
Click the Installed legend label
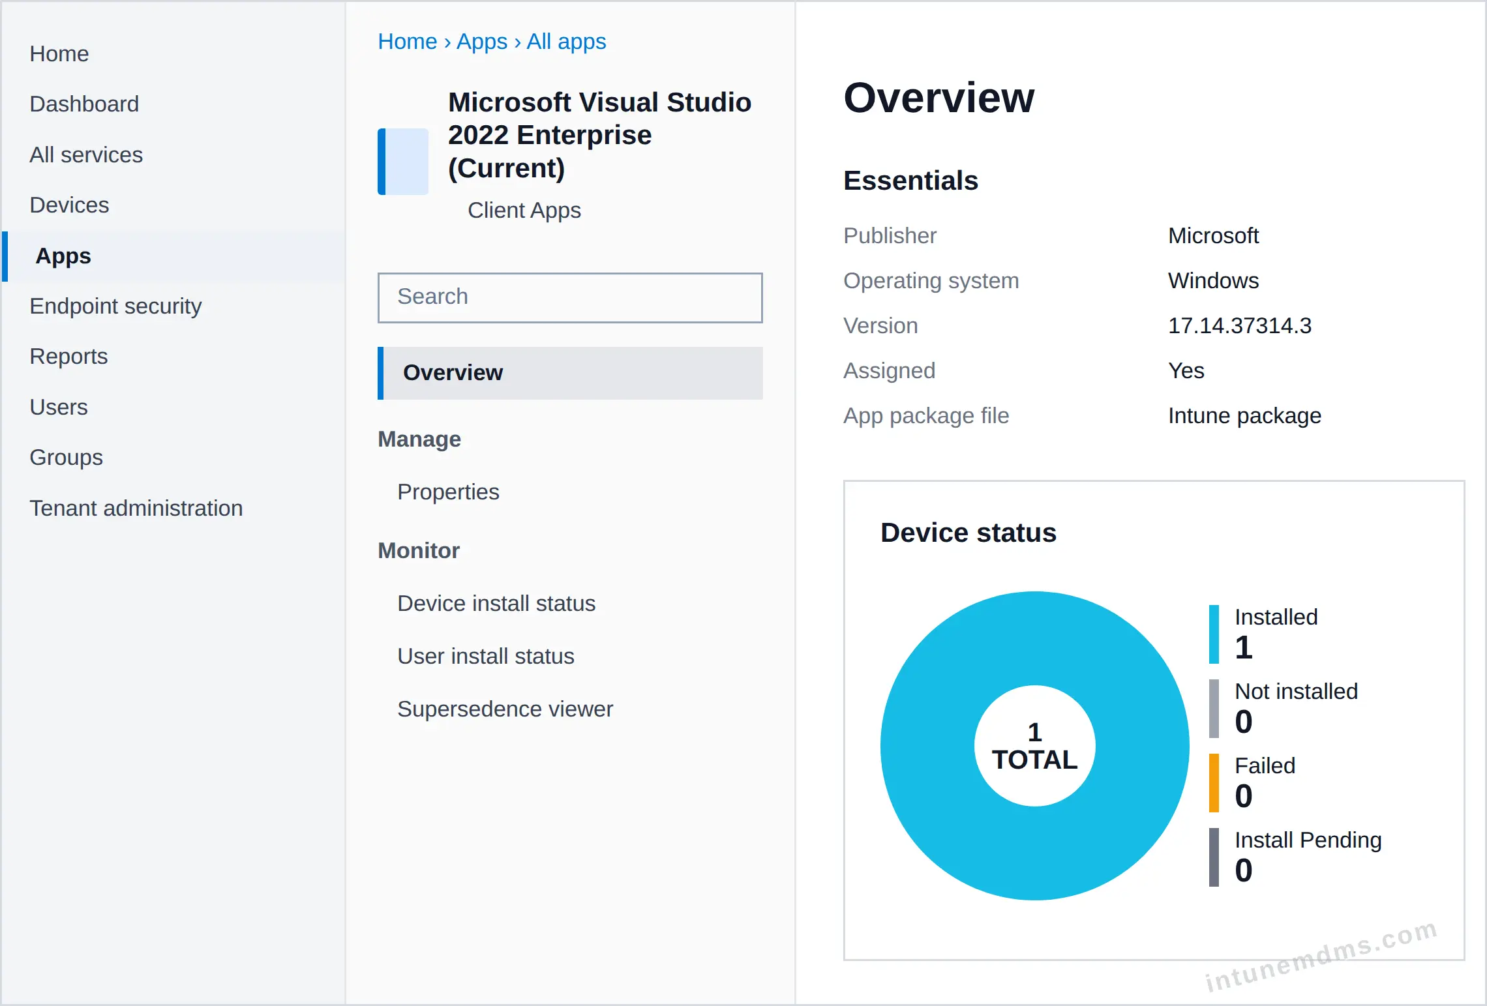pyautogui.click(x=1276, y=617)
